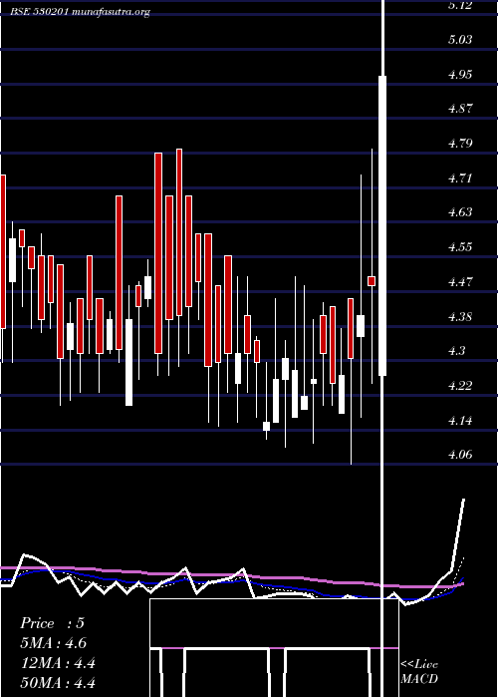Image resolution: width=498 pixels, height=698 pixels.
Task: Click the 5.03 price axis label
Action: click(460, 39)
